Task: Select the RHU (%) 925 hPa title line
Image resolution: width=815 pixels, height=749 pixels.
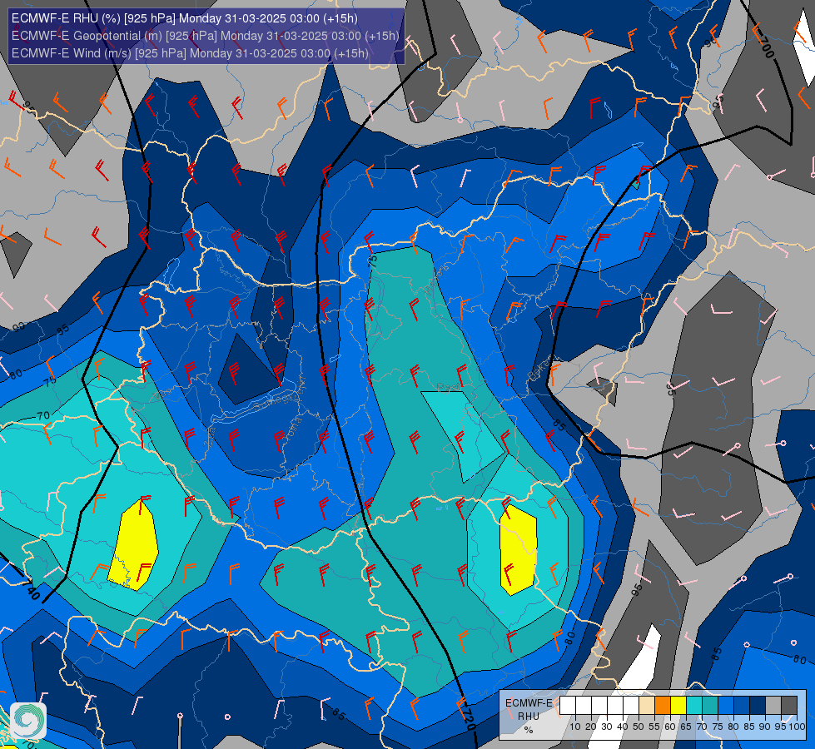Action: [185, 18]
